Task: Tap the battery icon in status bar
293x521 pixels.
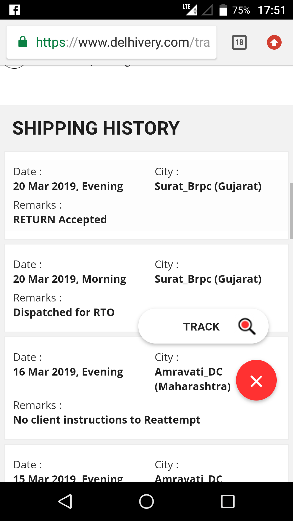Action: [x=223, y=10]
